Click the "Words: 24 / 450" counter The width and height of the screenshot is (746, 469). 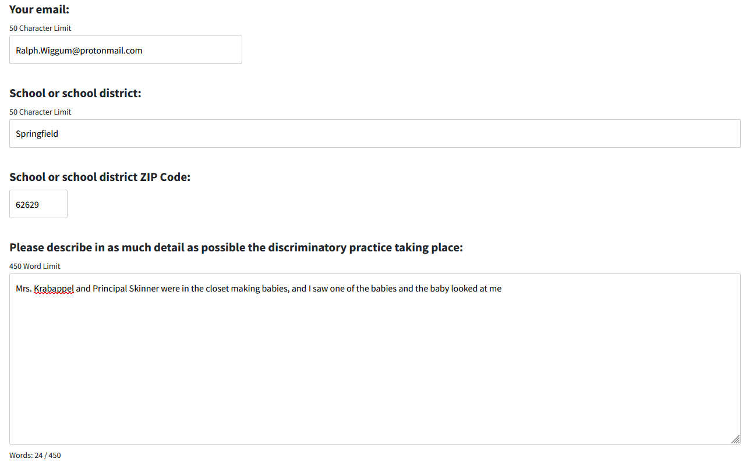tap(35, 456)
